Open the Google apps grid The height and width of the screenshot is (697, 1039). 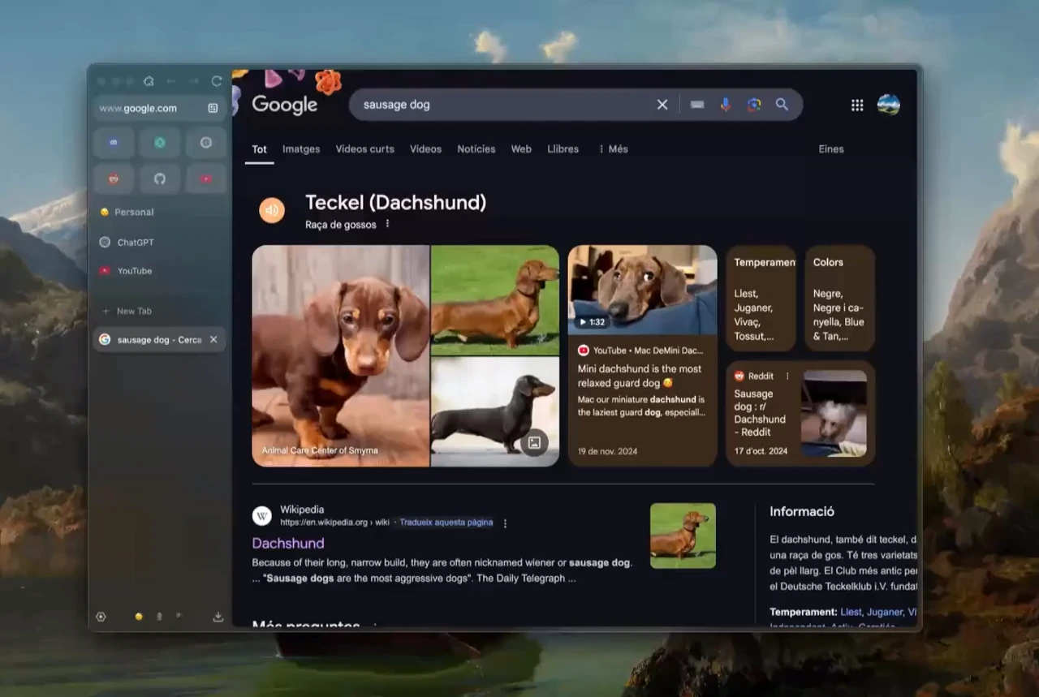click(856, 105)
